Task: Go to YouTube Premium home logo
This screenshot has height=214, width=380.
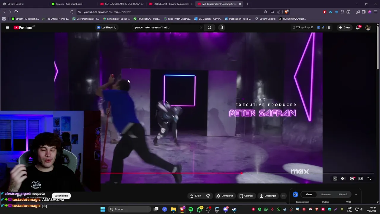Action: point(23,27)
